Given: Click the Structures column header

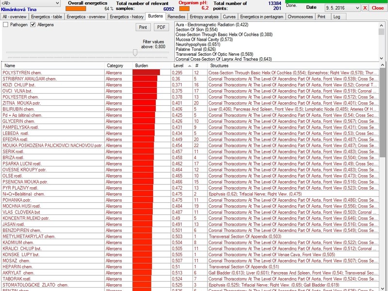Looking at the screenshot, I should click(x=293, y=65).
